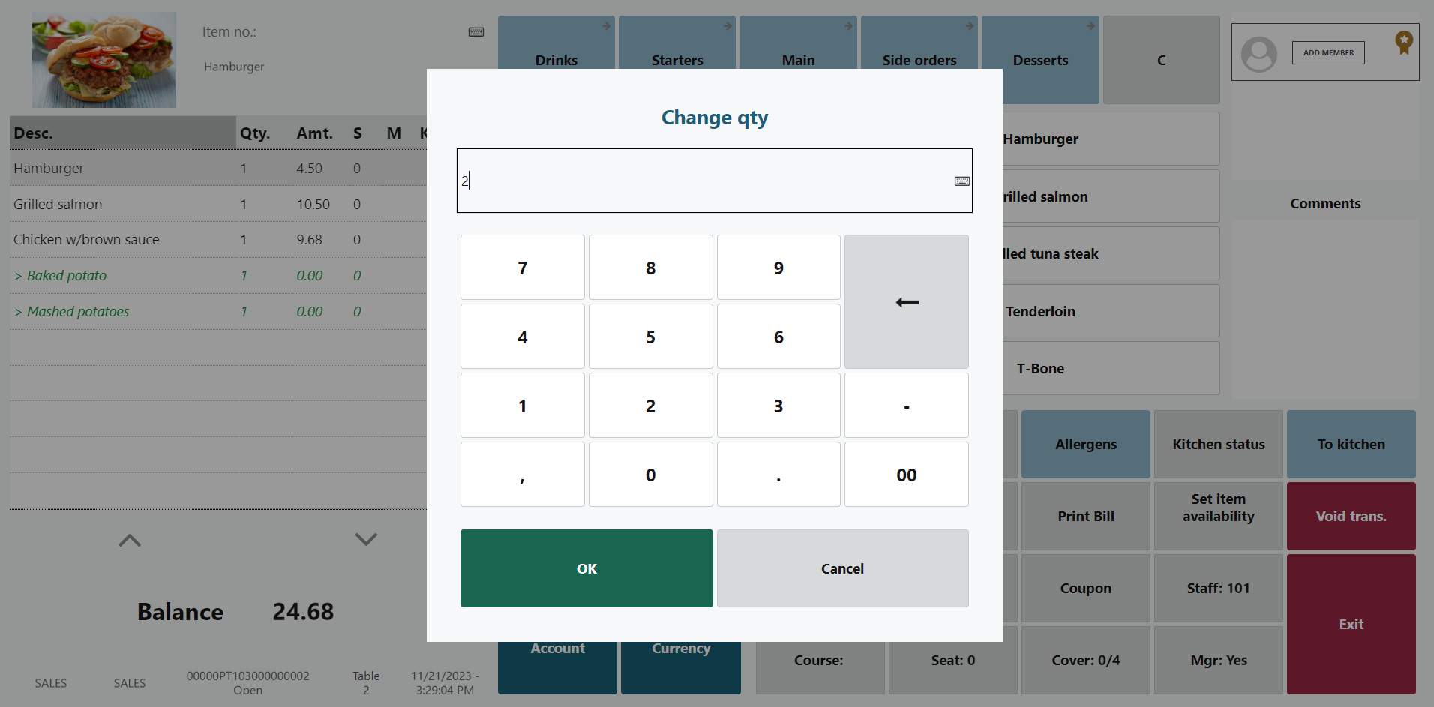Tap the 00 key on numpad

click(907, 475)
